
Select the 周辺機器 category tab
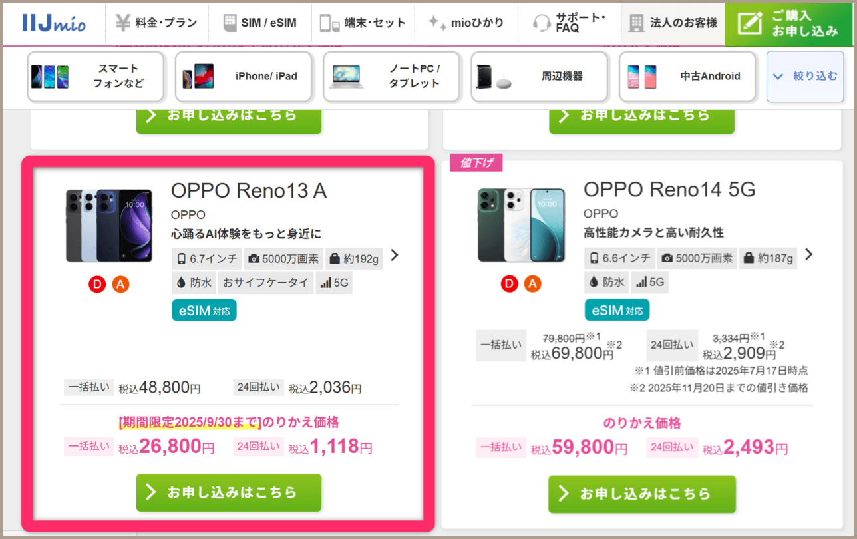pos(539,77)
